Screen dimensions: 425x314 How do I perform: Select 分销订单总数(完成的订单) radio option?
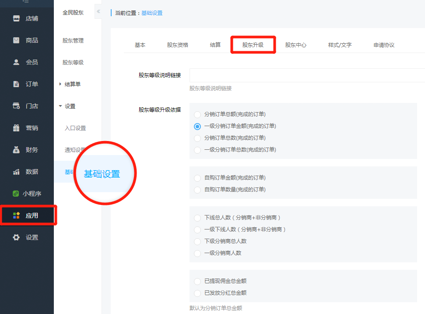(x=197, y=138)
